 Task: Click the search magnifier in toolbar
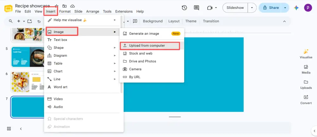(x=11, y=21)
